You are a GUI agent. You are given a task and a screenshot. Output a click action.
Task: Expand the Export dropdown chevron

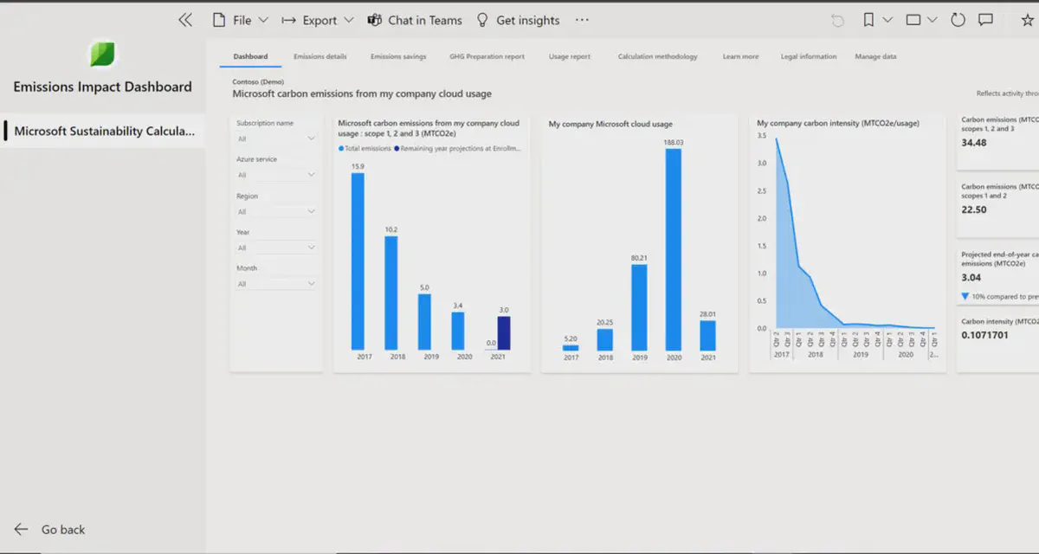(350, 19)
